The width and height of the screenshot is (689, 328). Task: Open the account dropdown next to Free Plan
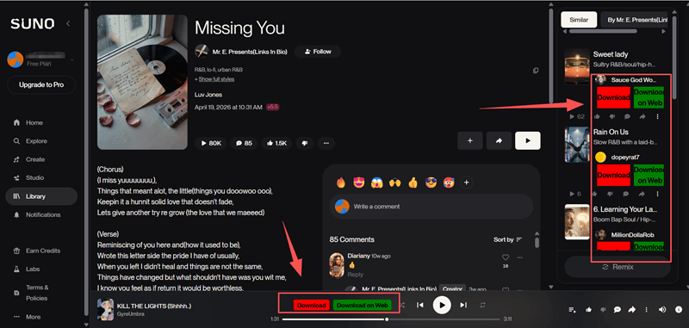(x=72, y=59)
